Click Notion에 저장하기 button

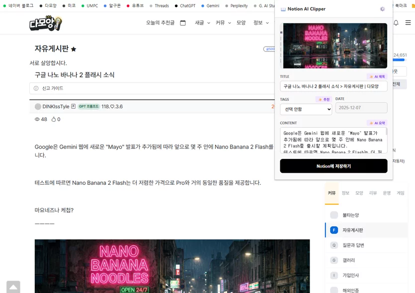333,166
